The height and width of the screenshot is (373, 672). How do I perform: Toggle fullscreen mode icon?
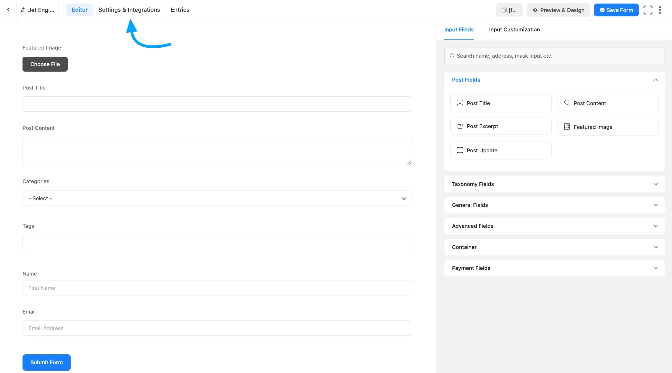point(648,10)
